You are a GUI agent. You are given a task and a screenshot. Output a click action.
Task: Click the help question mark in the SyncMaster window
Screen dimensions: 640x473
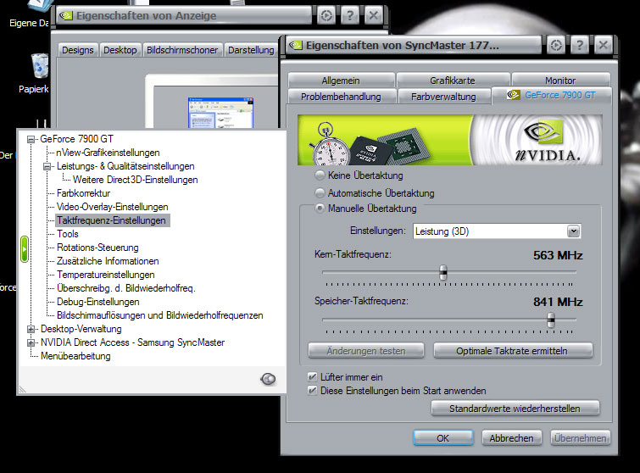[580, 45]
